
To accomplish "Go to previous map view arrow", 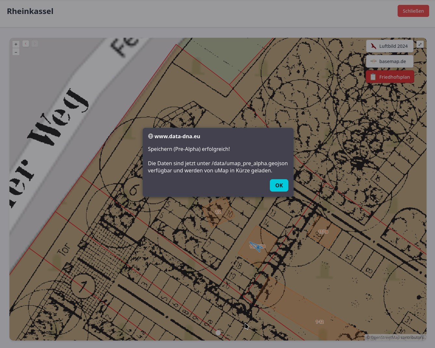I will (26, 44).
